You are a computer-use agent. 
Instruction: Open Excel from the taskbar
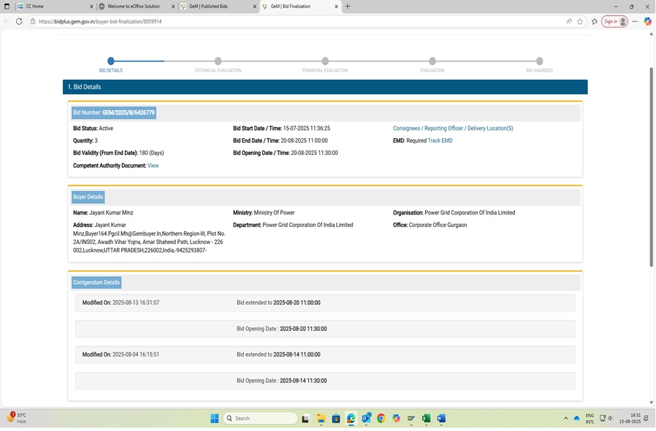[426, 419]
